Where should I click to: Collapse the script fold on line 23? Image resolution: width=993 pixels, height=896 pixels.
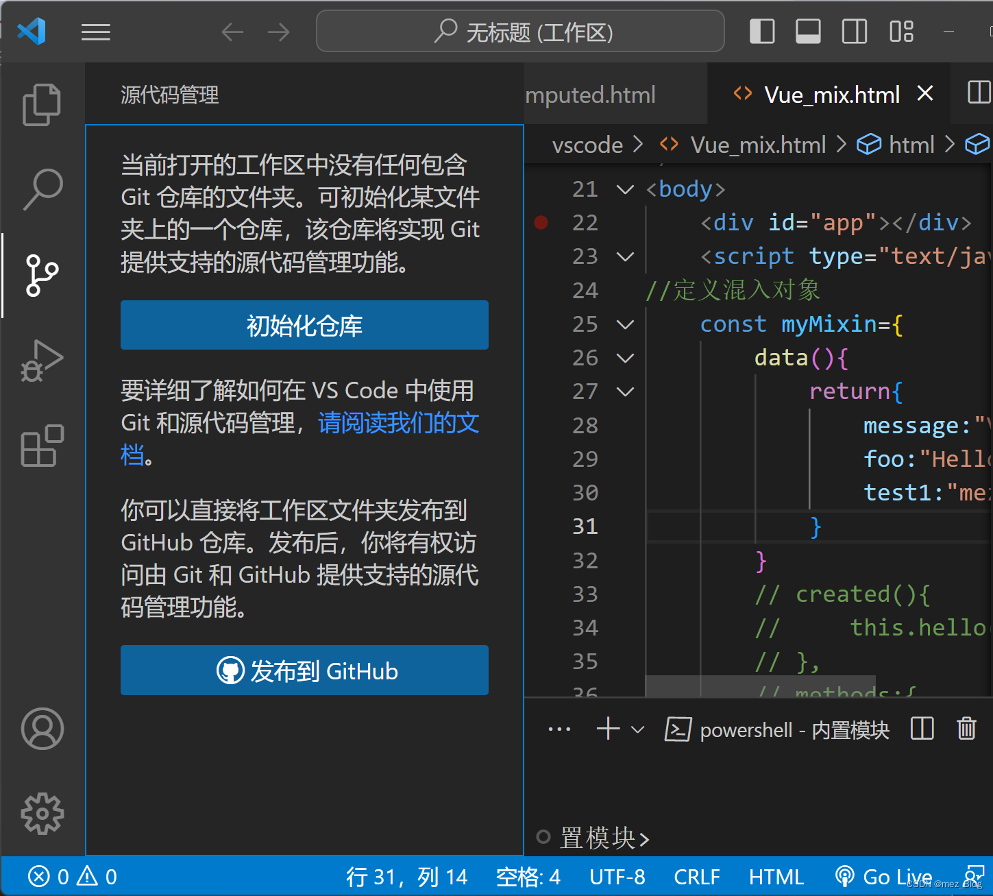(625, 256)
